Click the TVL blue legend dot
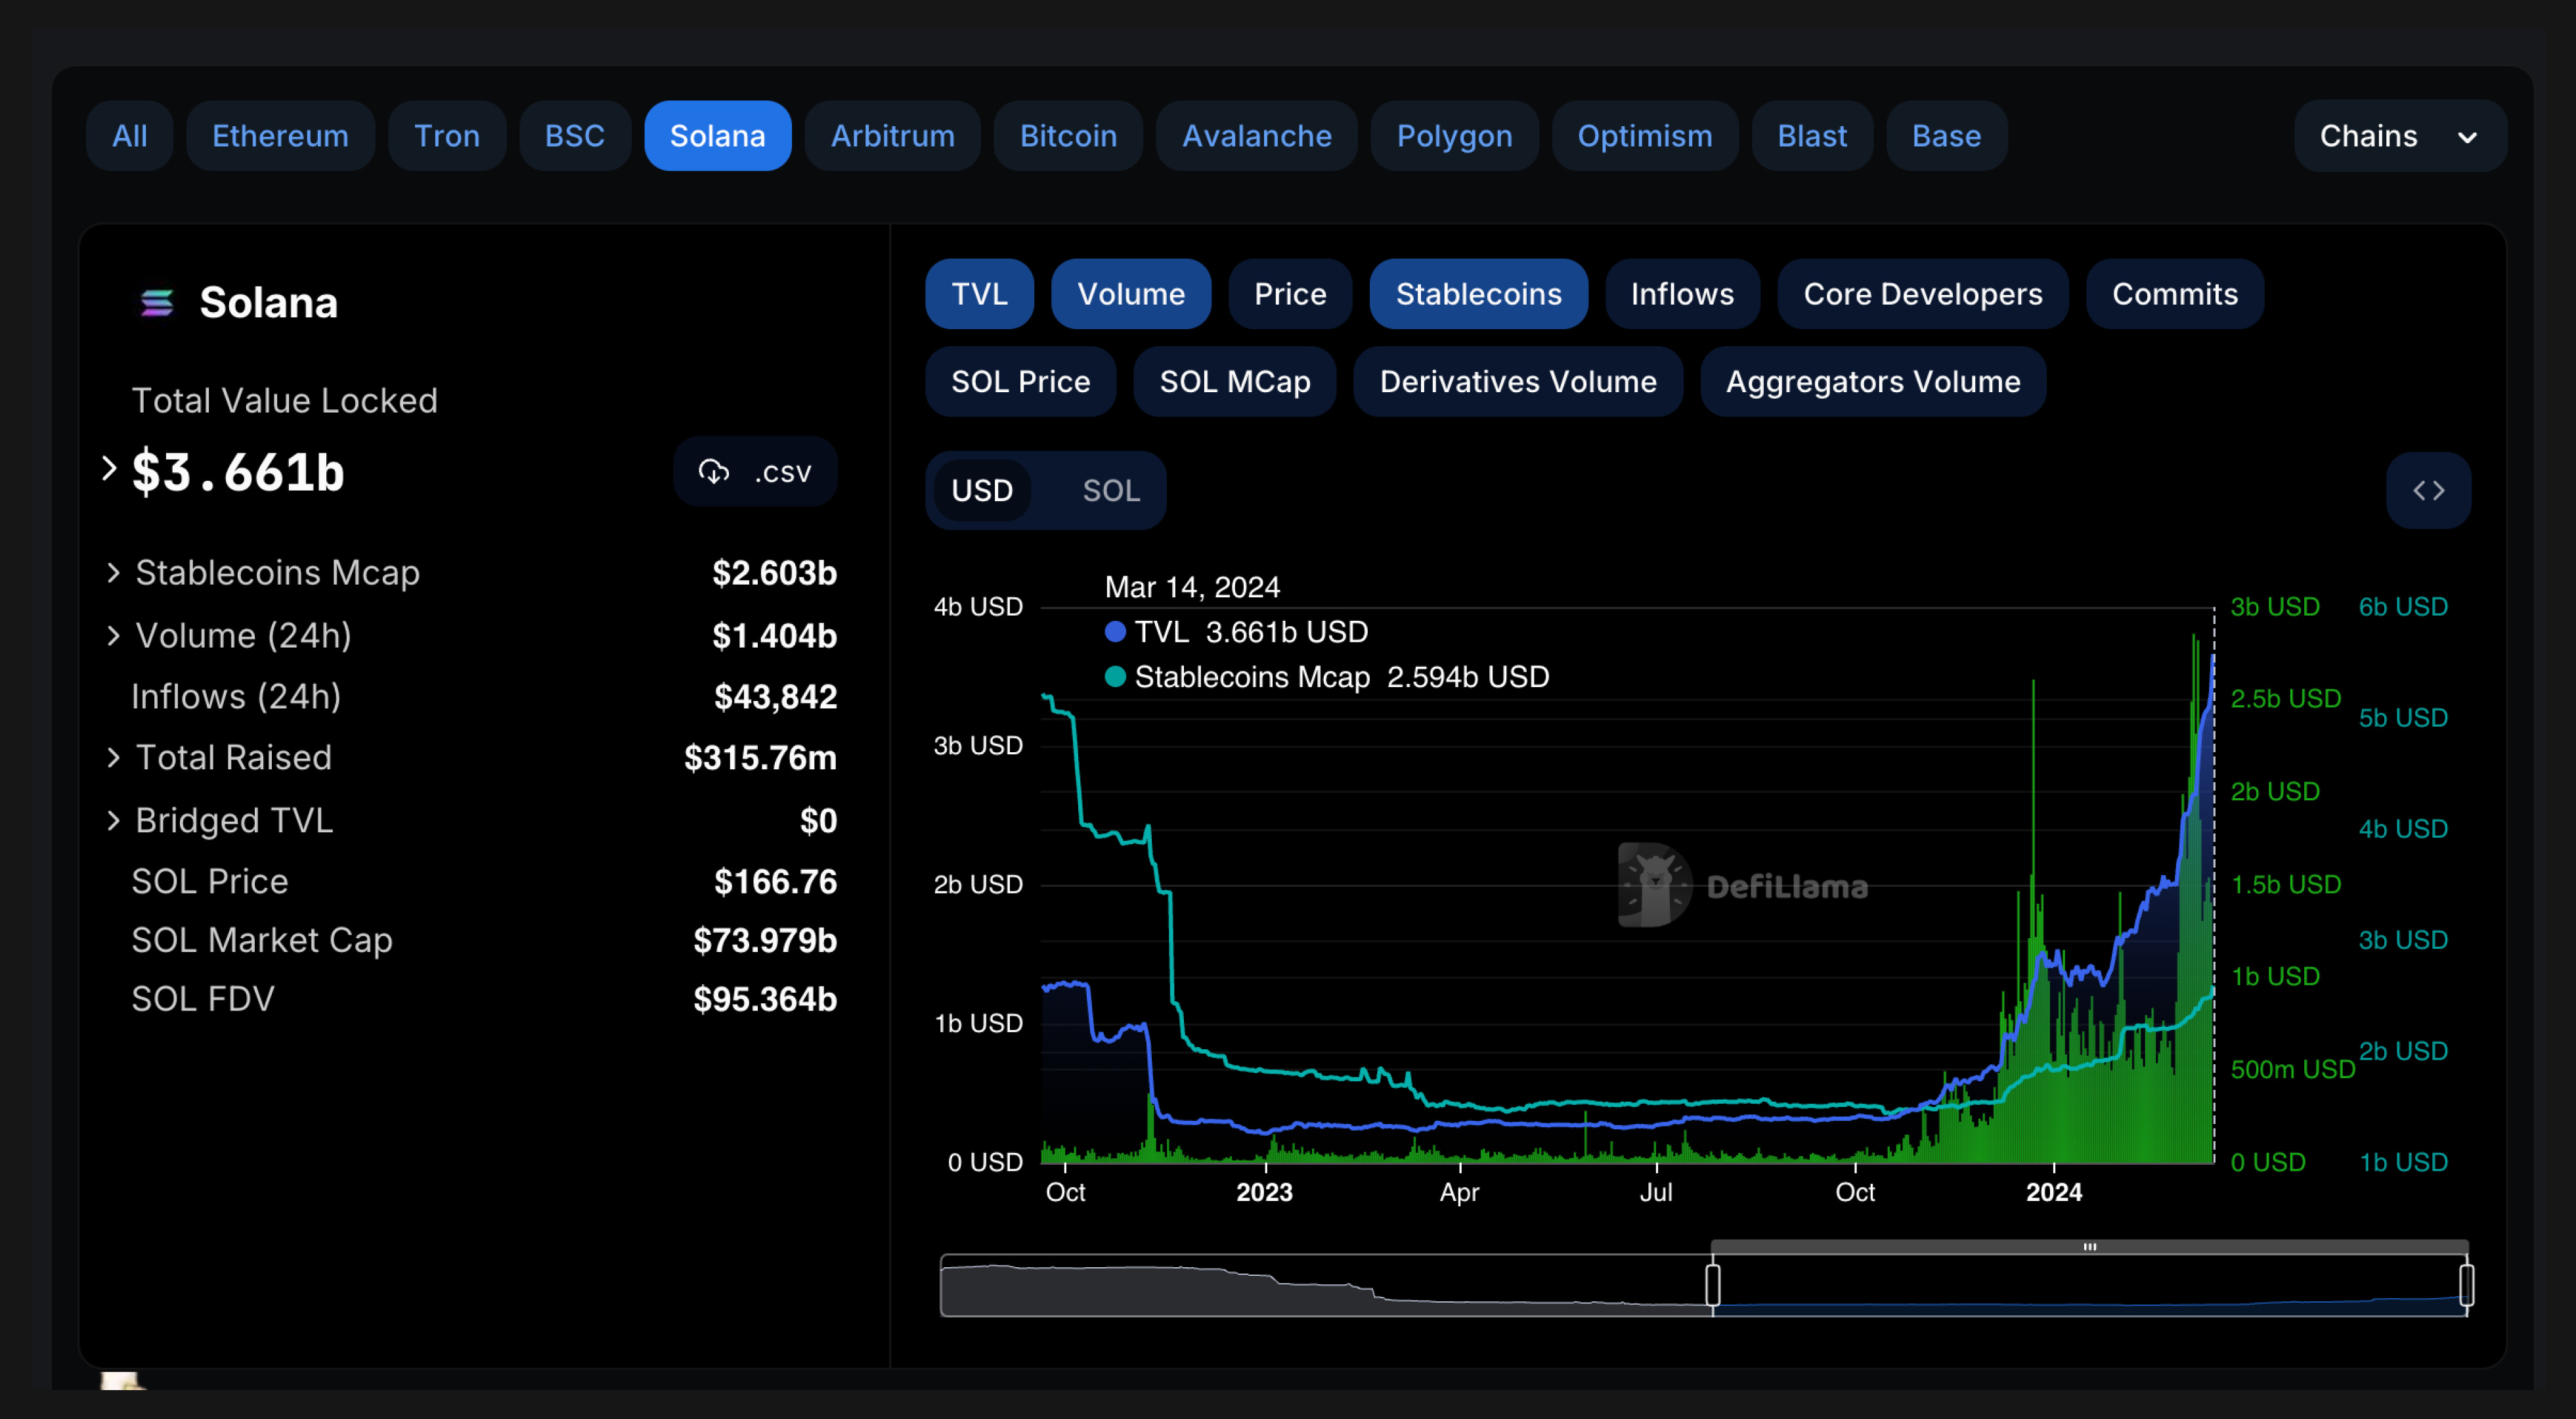The height and width of the screenshot is (1419, 2576). click(x=1115, y=631)
